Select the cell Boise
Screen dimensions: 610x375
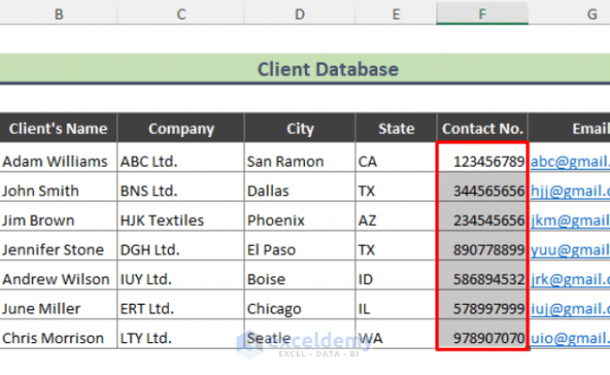tap(299, 275)
